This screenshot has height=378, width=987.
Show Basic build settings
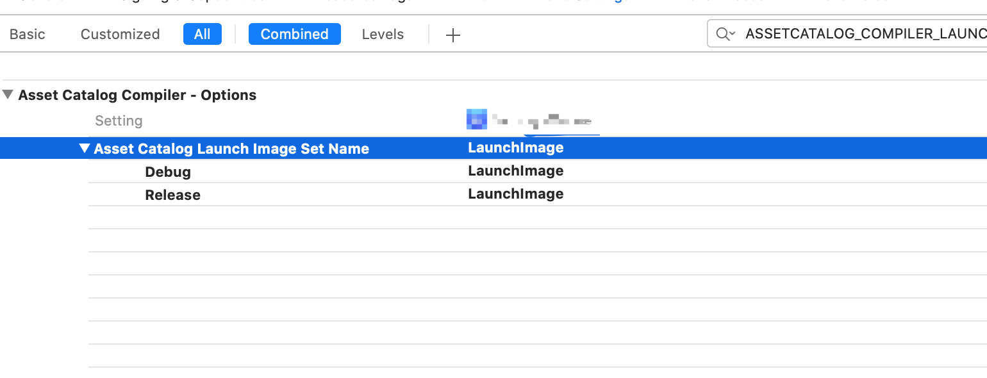[x=28, y=34]
